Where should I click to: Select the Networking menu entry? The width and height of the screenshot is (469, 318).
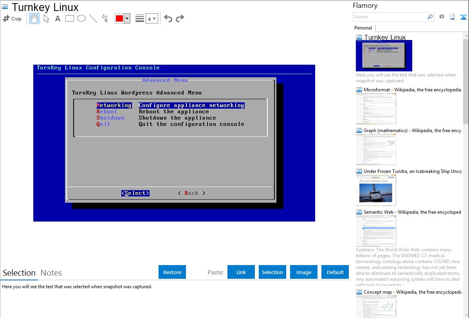tap(114, 105)
